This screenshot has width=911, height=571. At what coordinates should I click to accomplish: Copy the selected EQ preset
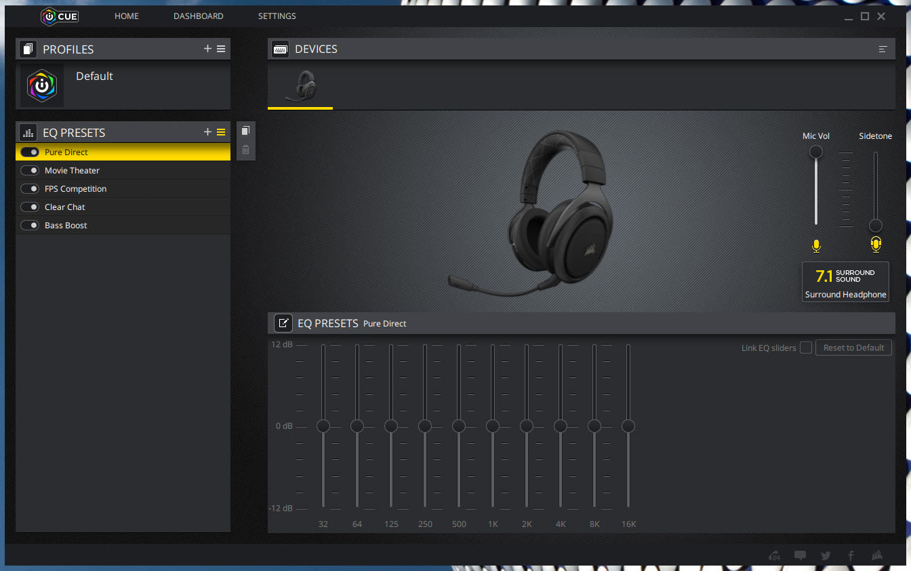[x=245, y=131]
